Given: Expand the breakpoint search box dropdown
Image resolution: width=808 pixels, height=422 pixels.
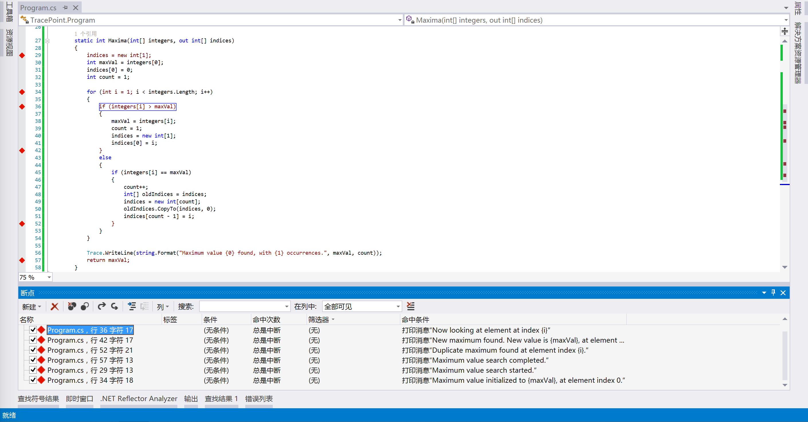Looking at the screenshot, I should click(x=286, y=307).
